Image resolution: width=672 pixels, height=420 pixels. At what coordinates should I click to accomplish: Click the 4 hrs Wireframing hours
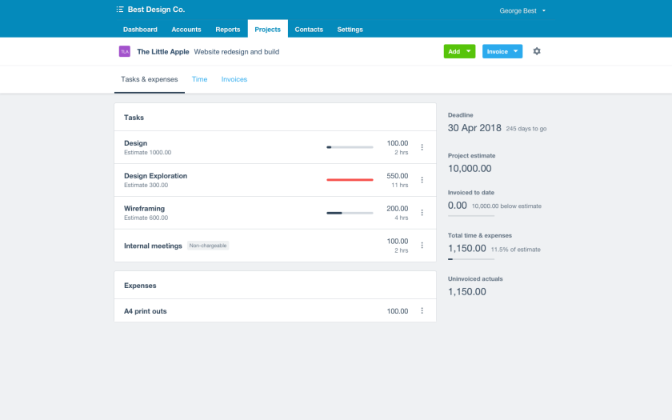[402, 218]
